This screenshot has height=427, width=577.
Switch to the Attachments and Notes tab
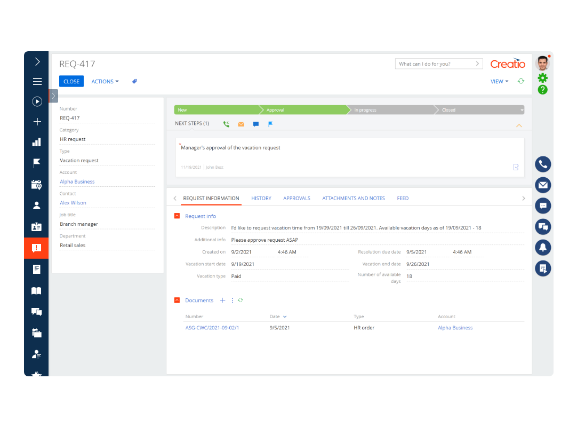click(353, 198)
